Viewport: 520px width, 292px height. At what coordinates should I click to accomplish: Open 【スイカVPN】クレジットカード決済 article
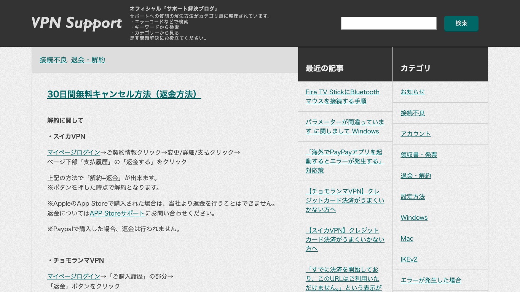tap(345, 240)
